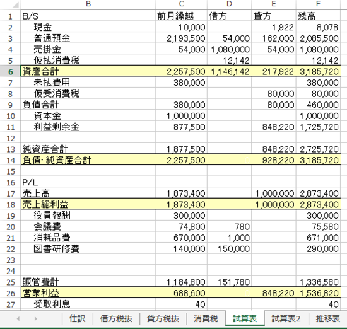This screenshot has height=329, width=347.
Task: Select the 役員報酬 cell
Action: pyautogui.click(x=88, y=216)
